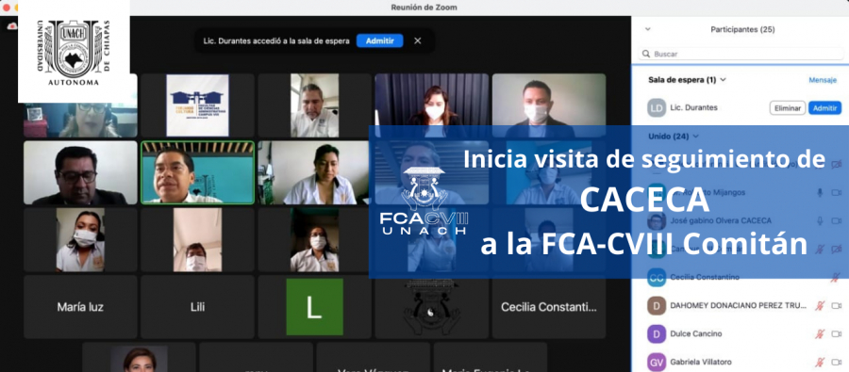Collapse the Unido (24) participant list

click(x=696, y=137)
